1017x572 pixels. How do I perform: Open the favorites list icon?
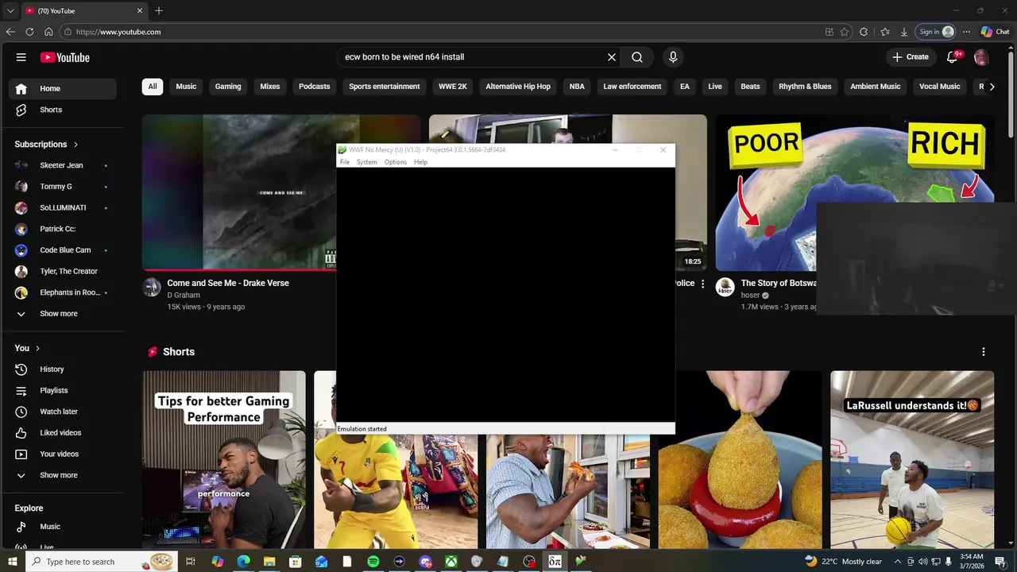click(x=884, y=32)
